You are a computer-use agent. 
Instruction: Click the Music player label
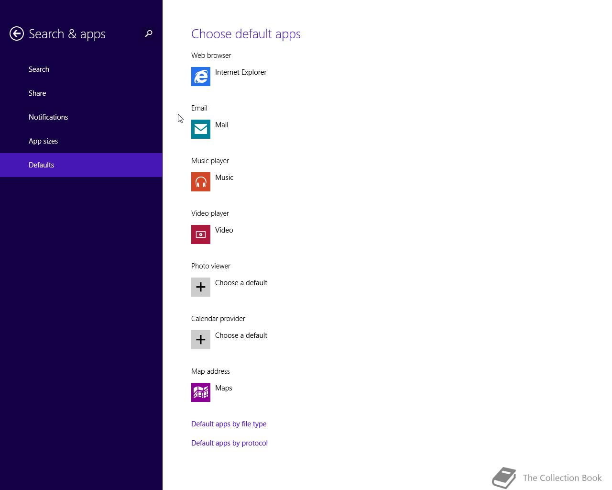point(210,161)
